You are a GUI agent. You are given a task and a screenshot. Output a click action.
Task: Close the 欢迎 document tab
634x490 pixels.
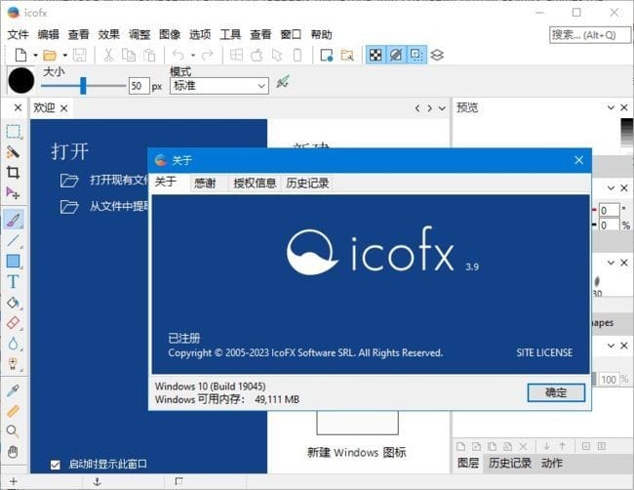pyautogui.click(x=63, y=108)
